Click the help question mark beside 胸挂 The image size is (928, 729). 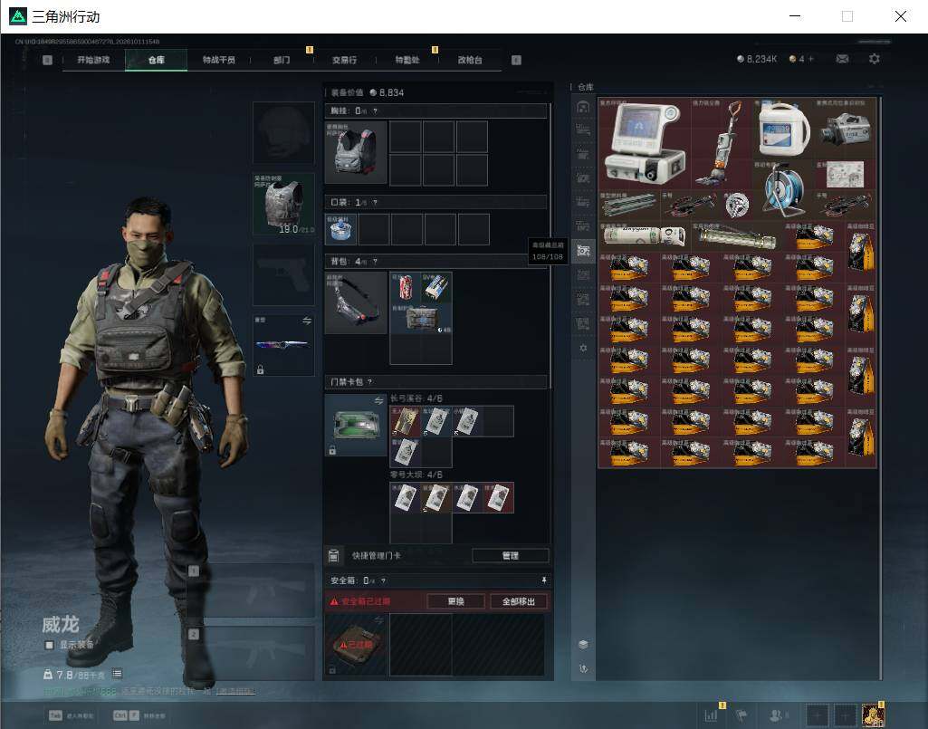[375, 110]
